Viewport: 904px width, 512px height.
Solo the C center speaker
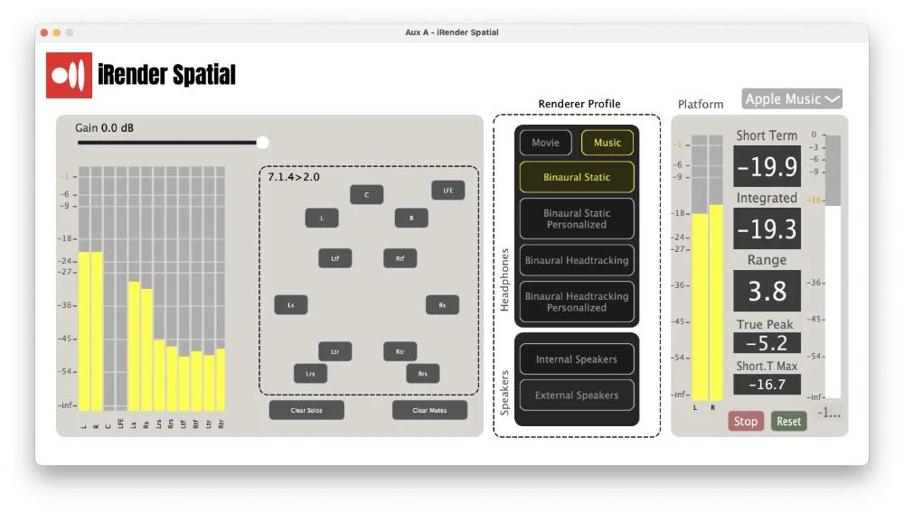(x=366, y=195)
